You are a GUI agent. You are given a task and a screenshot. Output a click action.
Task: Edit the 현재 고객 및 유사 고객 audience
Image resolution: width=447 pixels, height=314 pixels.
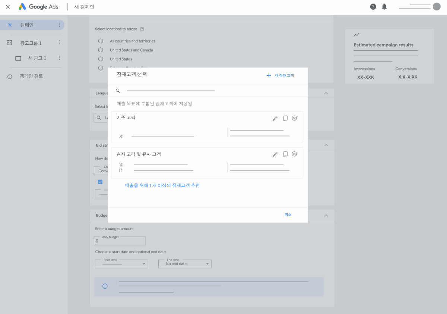[x=275, y=154]
